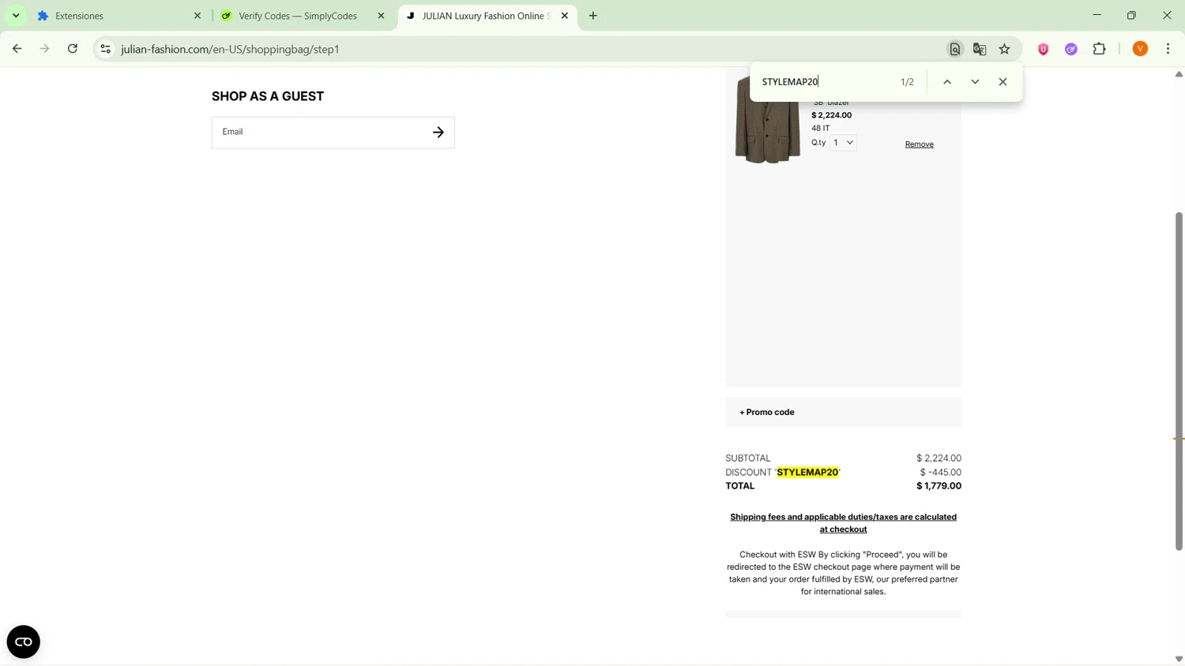The height and width of the screenshot is (666, 1185).
Task: Open the profile avatar V
Action: 1140,49
